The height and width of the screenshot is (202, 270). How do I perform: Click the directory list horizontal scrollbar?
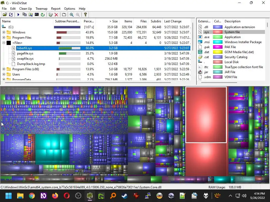[88, 83]
